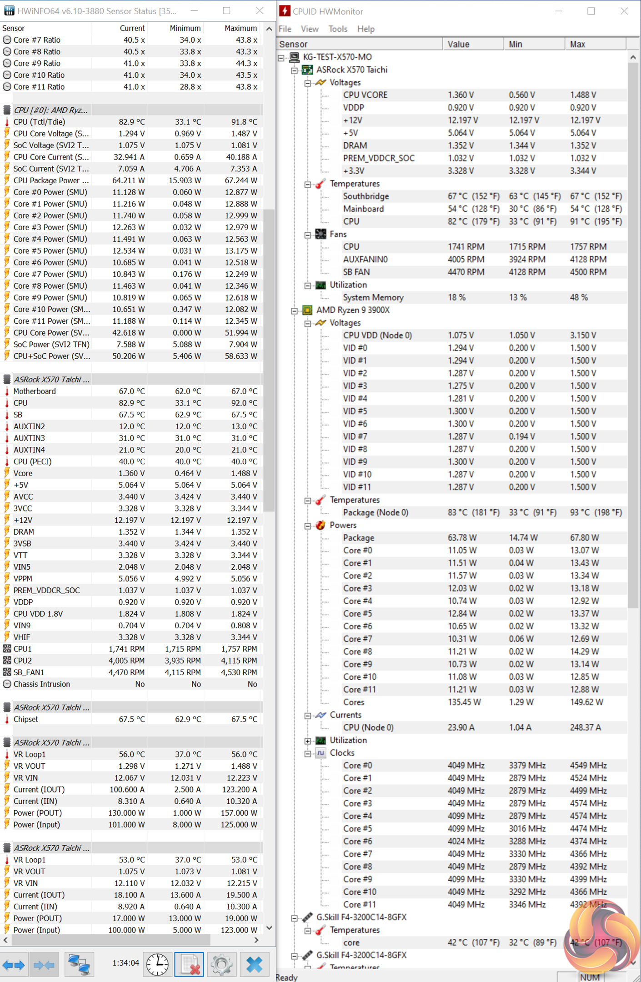Click the expand layout arrows icon in HWiNFO toolbar

pyautogui.click(x=14, y=965)
